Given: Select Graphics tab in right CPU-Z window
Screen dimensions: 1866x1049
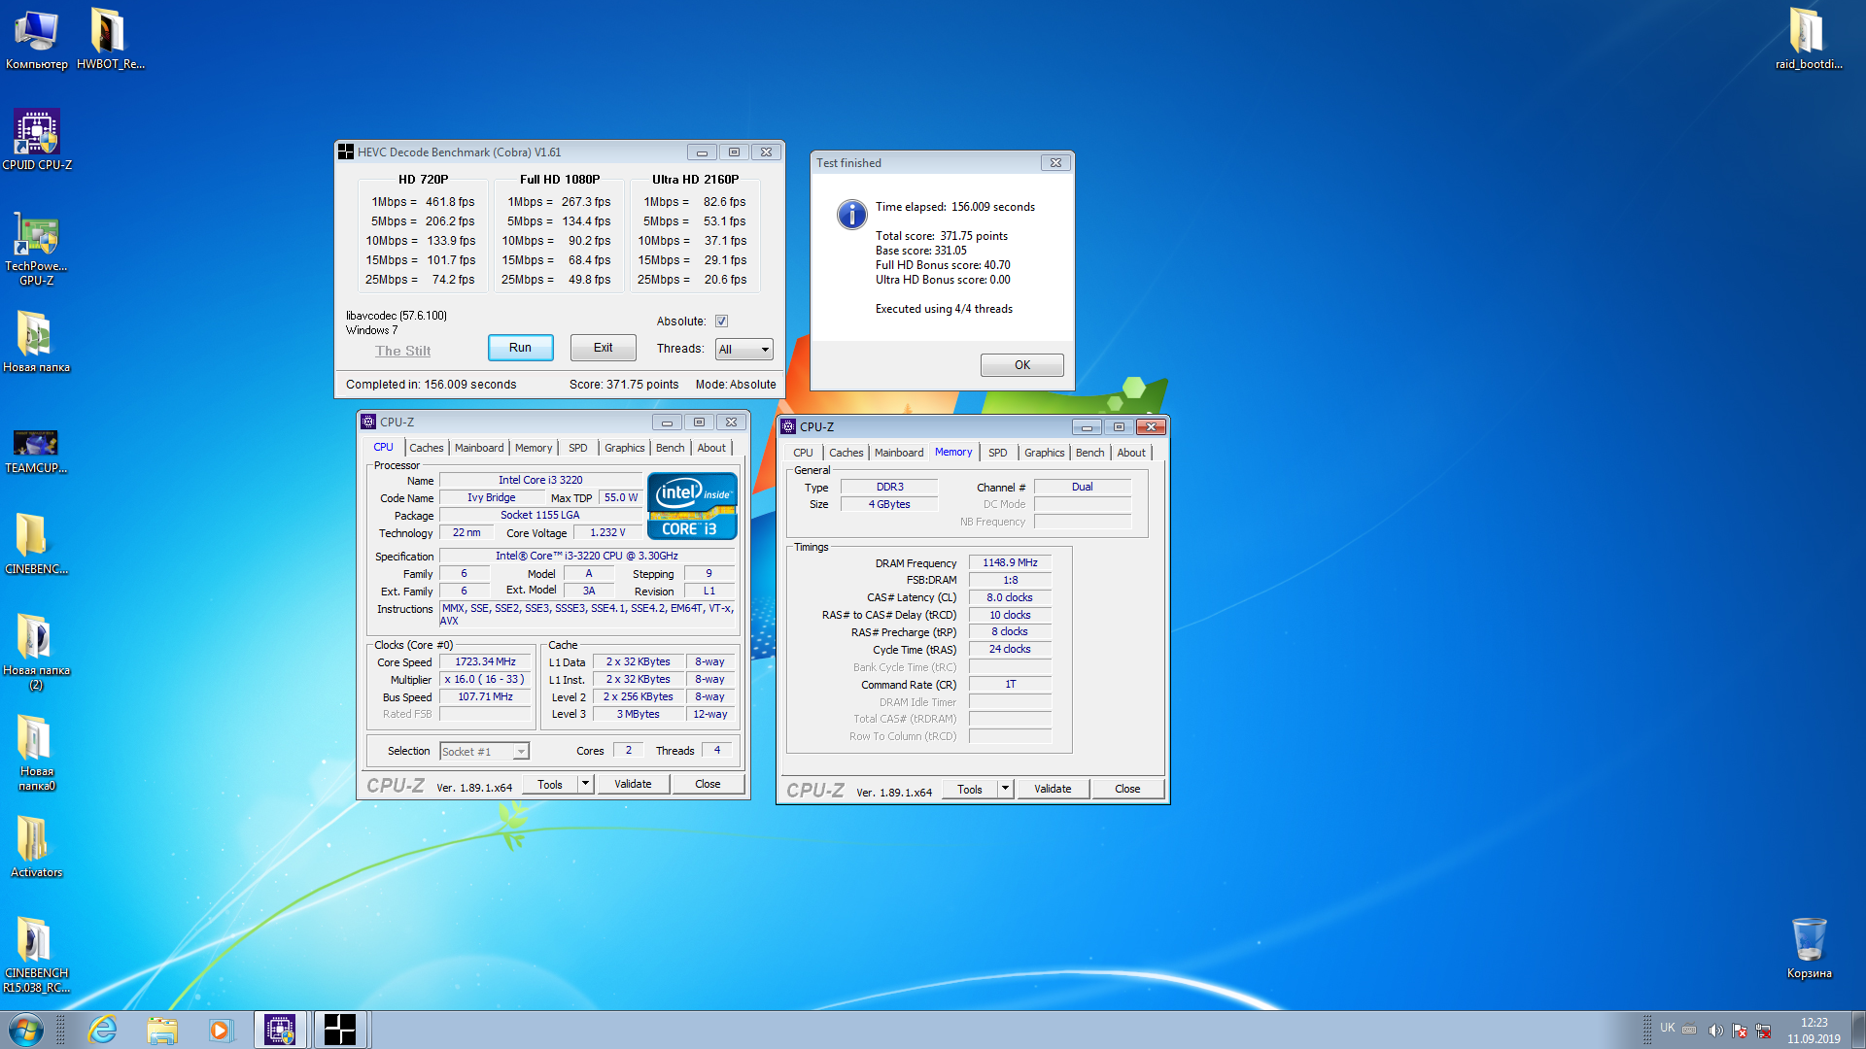Looking at the screenshot, I should click(x=1044, y=453).
